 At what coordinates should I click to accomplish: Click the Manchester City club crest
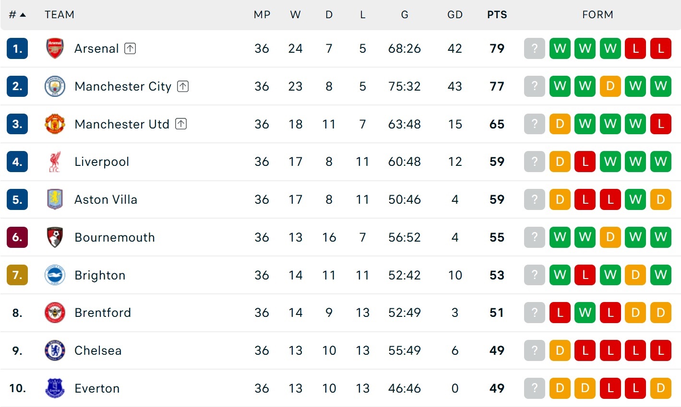[55, 86]
